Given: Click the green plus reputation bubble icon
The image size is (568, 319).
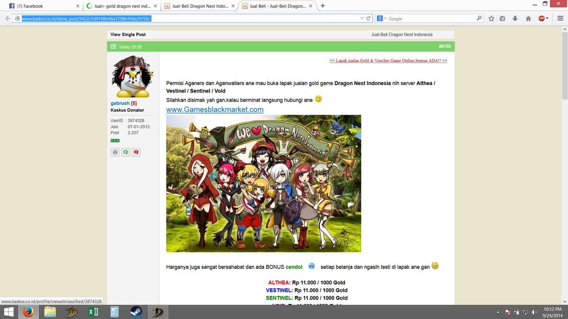Looking at the screenshot, I should [126, 152].
